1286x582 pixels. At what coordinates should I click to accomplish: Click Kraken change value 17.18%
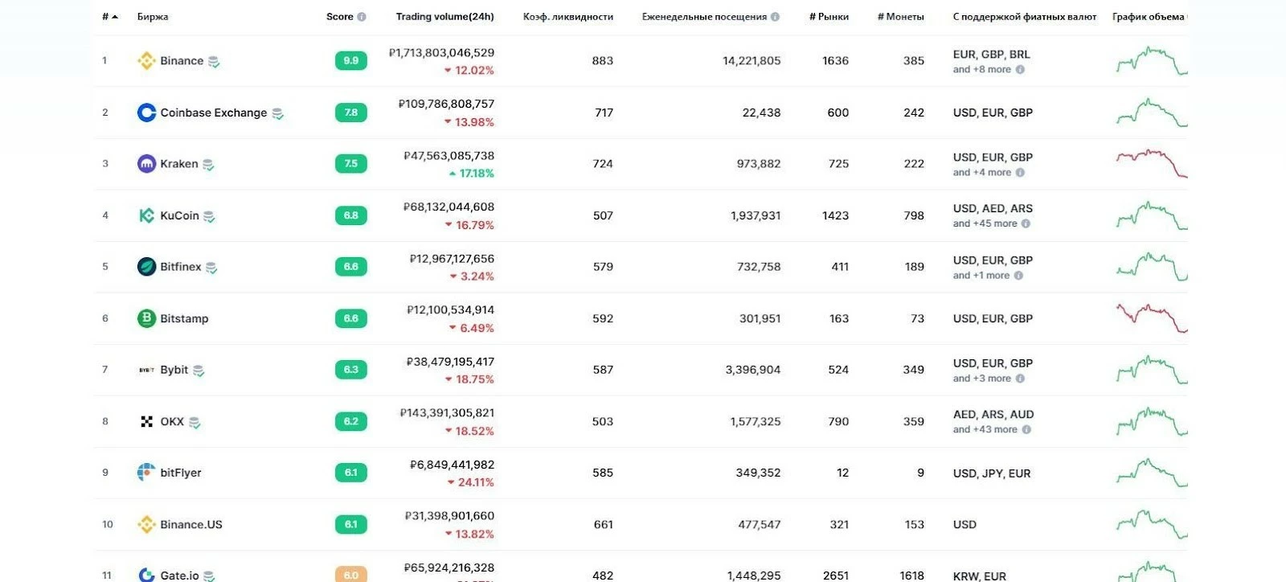click(x=477, y=174)
